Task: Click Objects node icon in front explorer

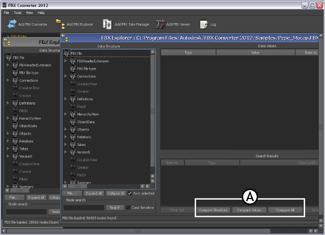Action: click(73, 129)
